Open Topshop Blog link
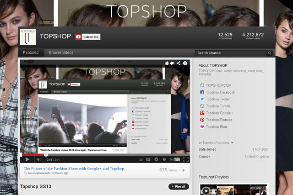Screen dimensions: 293x195 [217, 127]
